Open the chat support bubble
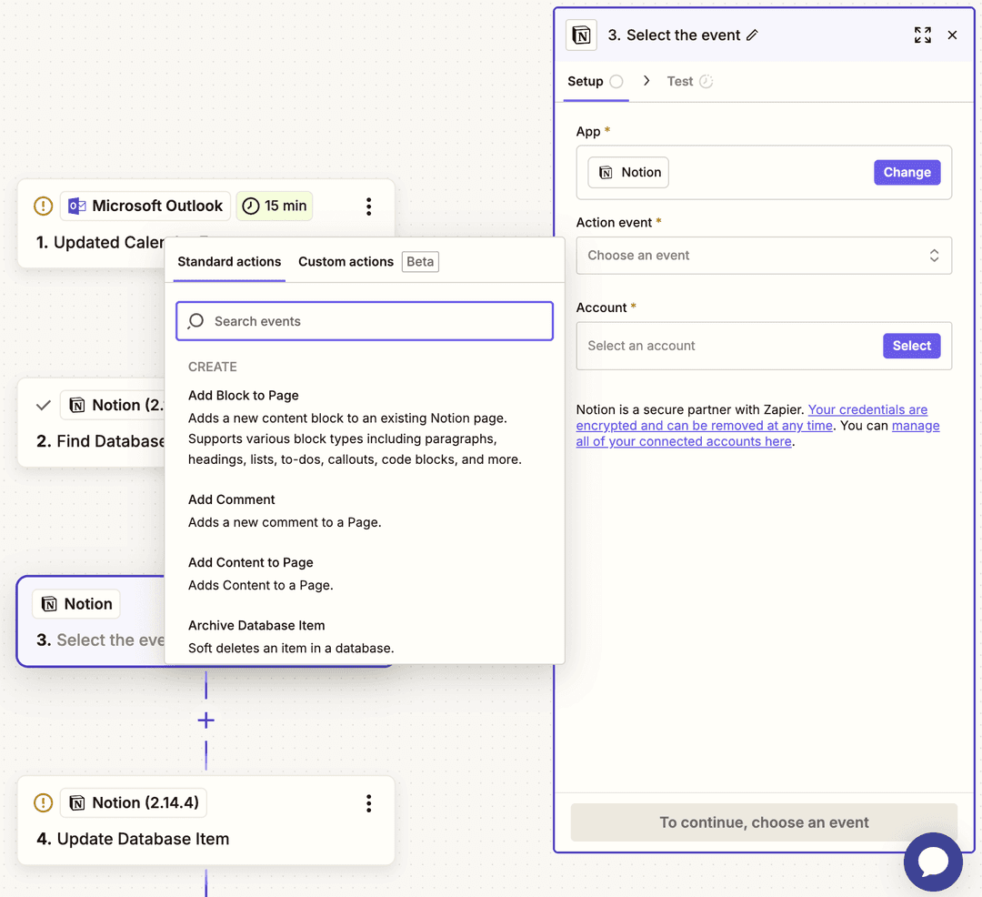 point(933,862)
